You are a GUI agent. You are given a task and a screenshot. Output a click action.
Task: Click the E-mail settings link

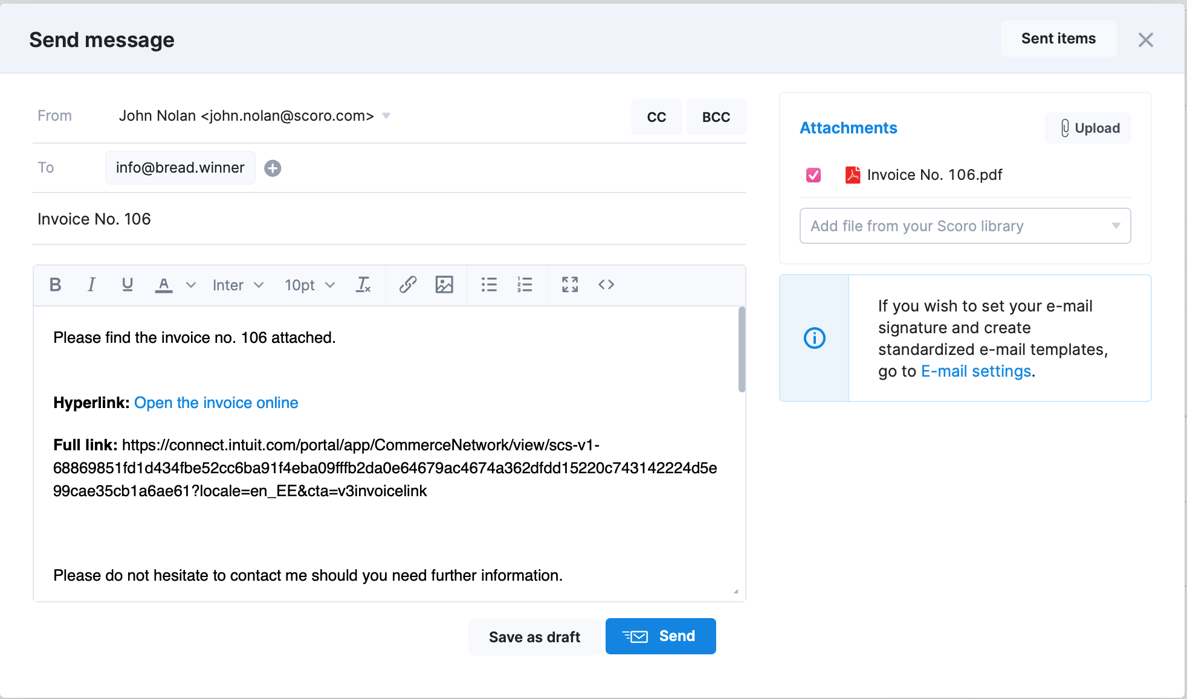click(975, 371)
